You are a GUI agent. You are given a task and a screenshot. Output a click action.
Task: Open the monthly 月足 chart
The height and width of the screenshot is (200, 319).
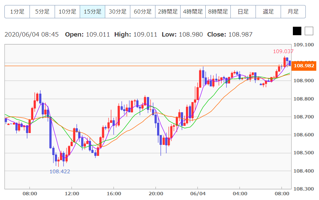pos(293,12)
